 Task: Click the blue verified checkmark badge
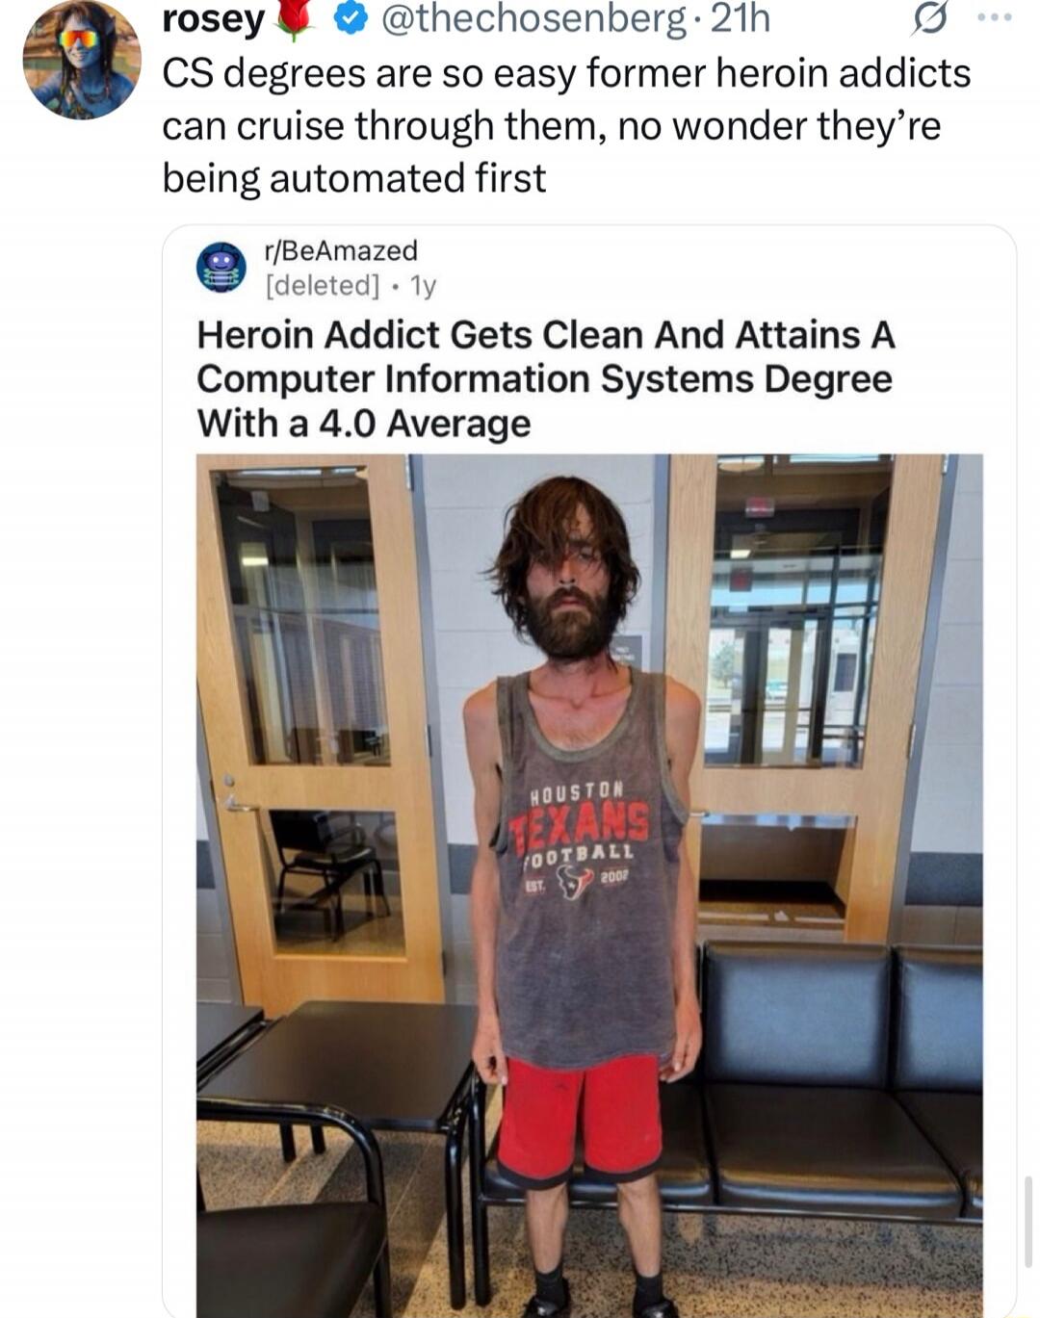point(351,19)
